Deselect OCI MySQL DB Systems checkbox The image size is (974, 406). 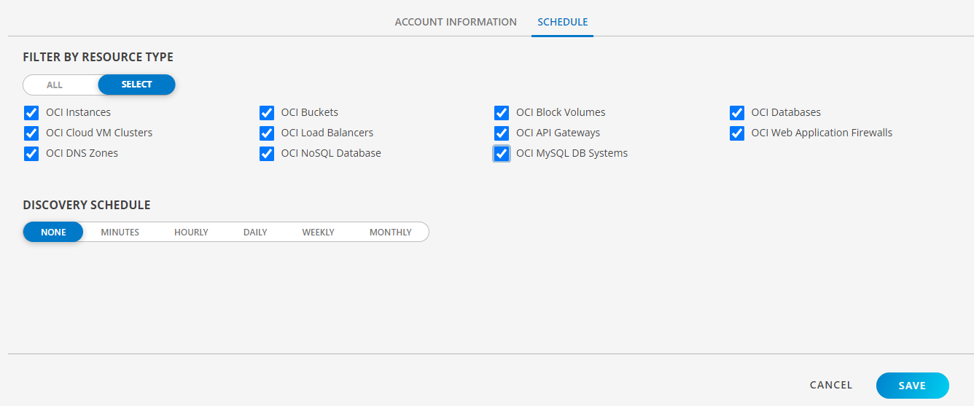[502, 154]
